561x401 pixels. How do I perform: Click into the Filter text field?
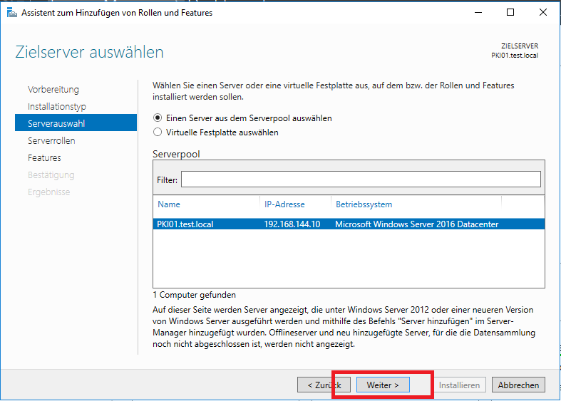click(x=360, y=179)
